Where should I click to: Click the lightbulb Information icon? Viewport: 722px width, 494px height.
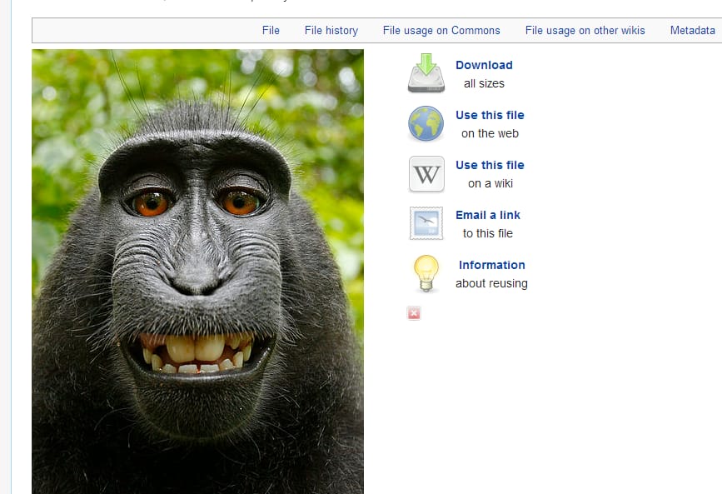pyautogui.click(x=426, y=274)
